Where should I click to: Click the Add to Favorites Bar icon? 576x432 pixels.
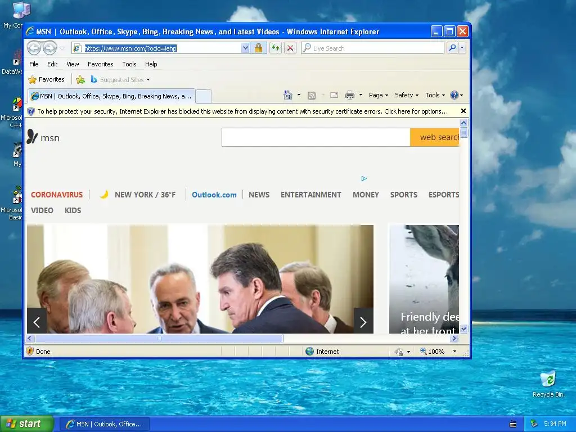(80, 79)
